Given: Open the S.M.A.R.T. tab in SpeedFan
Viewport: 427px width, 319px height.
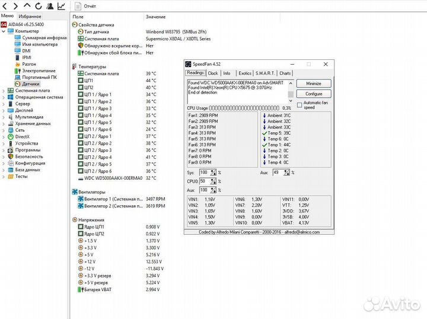Looking at the screenshot, I should pyautogui.click(x=265, y=73).
